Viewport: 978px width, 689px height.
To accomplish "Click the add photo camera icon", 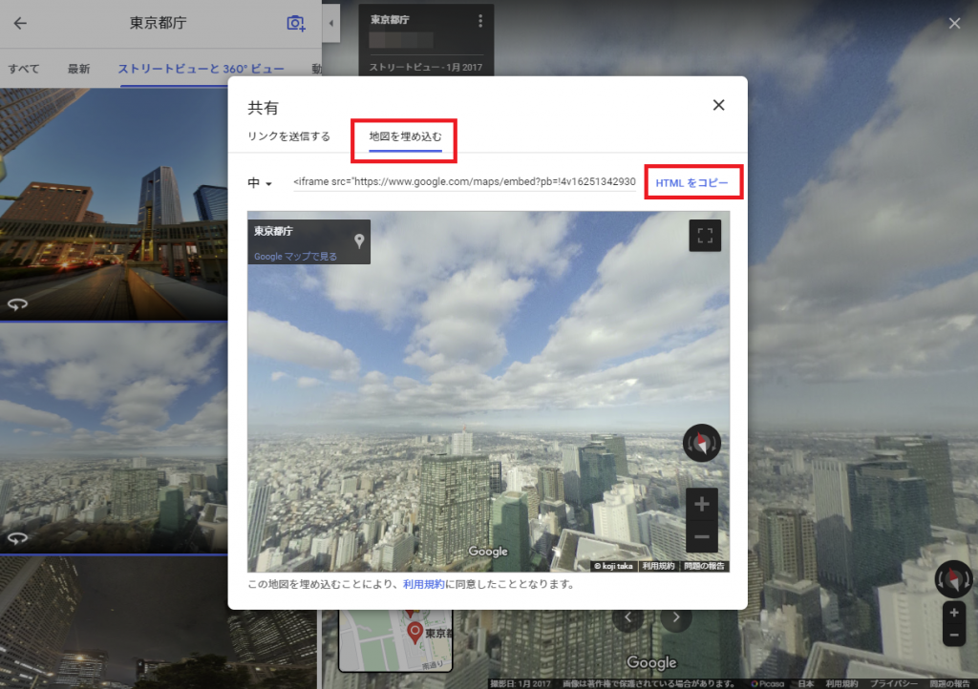I will click(x=296, y=24).
